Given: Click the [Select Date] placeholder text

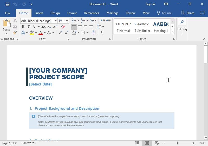Looking at the screenshot, I should click(x=40, y=84).
